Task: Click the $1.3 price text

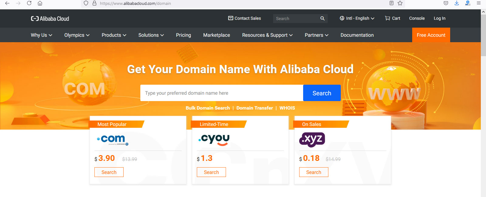Action: tap(204, 158)
